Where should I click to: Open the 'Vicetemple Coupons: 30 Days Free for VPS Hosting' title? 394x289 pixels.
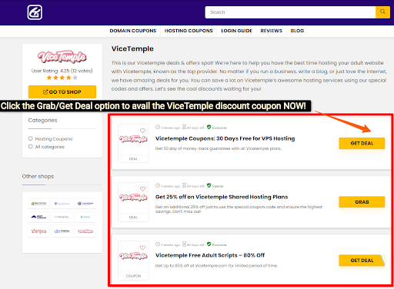225,138
